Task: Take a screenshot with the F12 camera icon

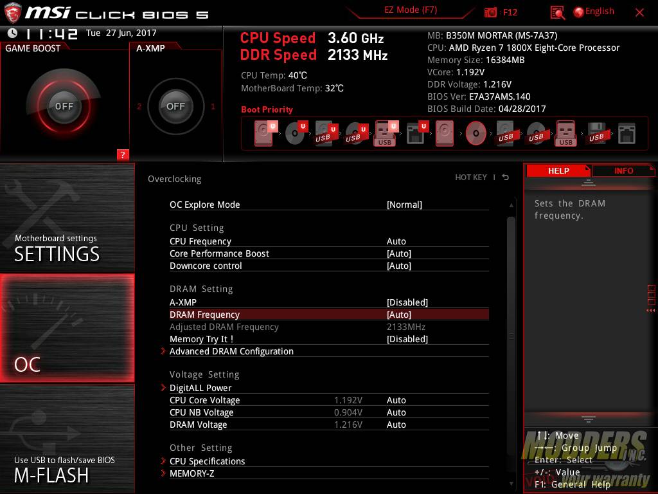Action: point(490,13)
